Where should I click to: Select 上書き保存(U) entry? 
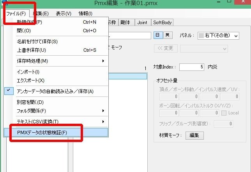(x=56, y=50)
